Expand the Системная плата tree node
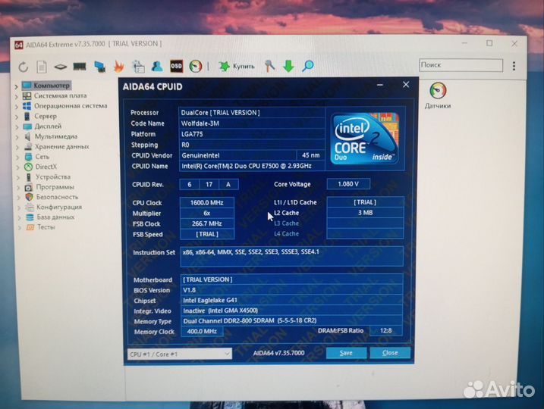The height and width of the screenshot is (409, 544). (x=17, y=96)
